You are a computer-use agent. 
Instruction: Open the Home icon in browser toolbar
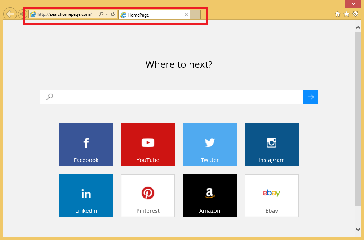338,14
